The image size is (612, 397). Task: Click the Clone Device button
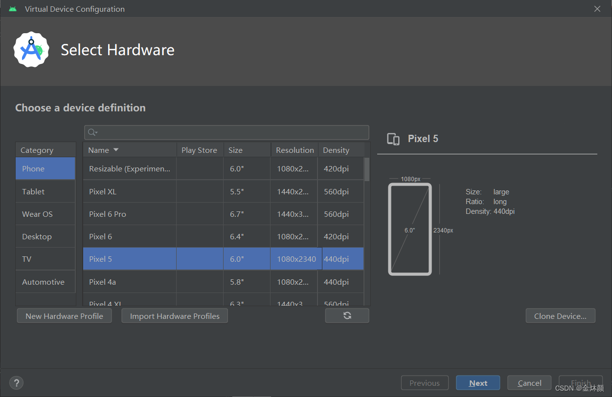pos(560,316)
